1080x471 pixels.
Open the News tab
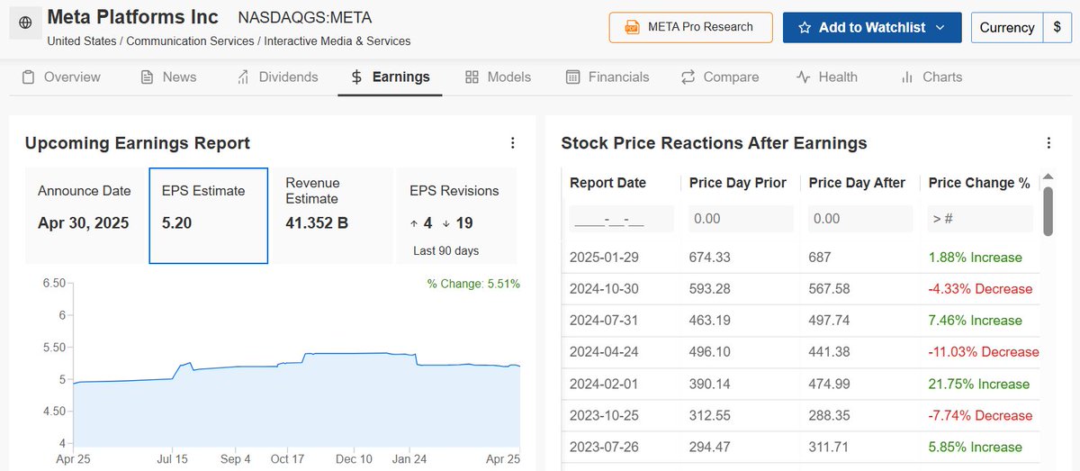coord(168,77)
